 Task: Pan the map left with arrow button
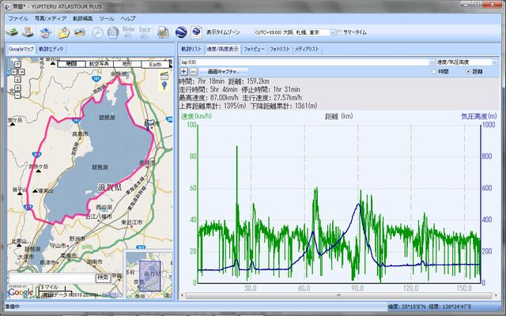pyautogui.click(x=14, y=72)
